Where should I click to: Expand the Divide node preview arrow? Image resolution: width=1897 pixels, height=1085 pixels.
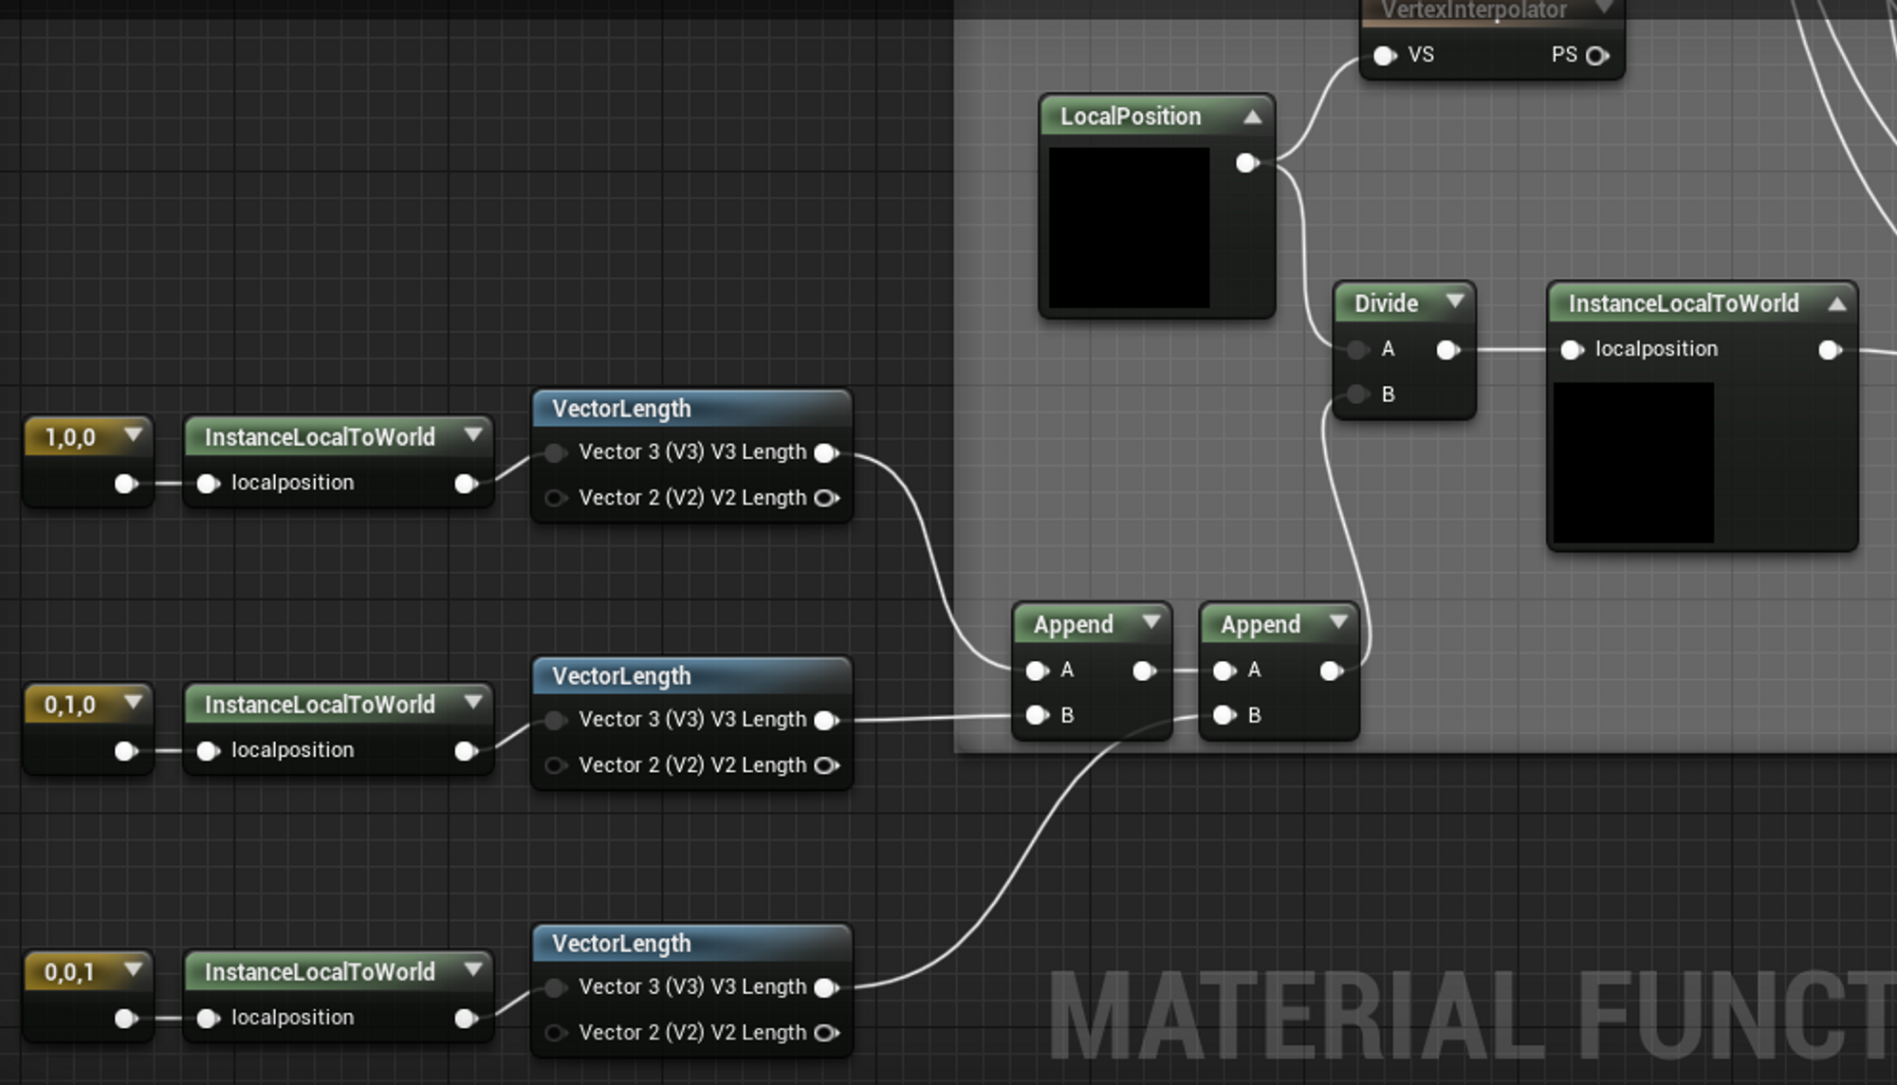[1454, 302]
